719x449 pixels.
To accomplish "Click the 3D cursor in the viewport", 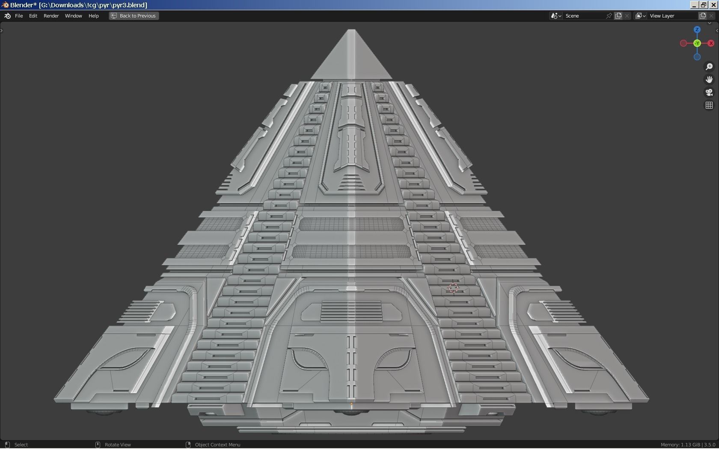I will click(x=453, y=288).
